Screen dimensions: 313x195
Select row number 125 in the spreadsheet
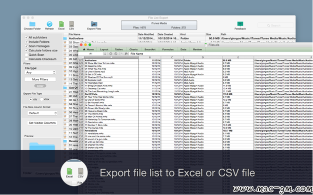pos(81,60)
